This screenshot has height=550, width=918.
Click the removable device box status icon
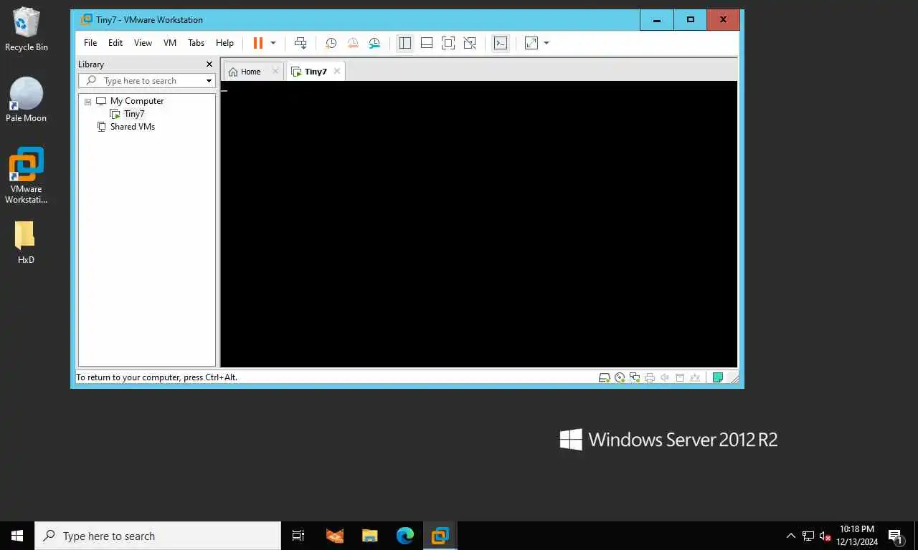[680, 377]
